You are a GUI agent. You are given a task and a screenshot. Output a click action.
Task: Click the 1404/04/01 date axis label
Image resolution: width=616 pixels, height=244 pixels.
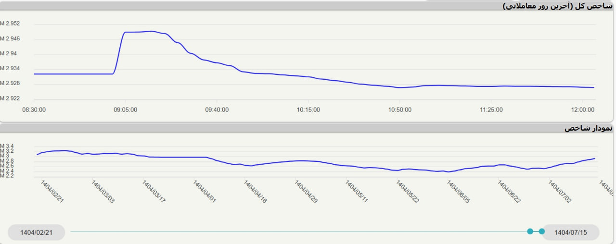(205, 192)
